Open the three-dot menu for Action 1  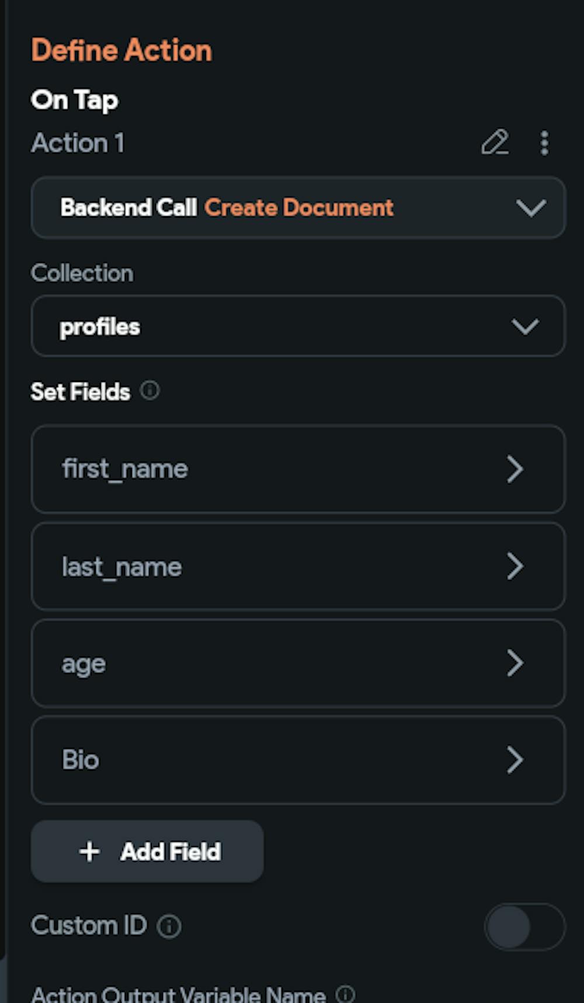544,143
